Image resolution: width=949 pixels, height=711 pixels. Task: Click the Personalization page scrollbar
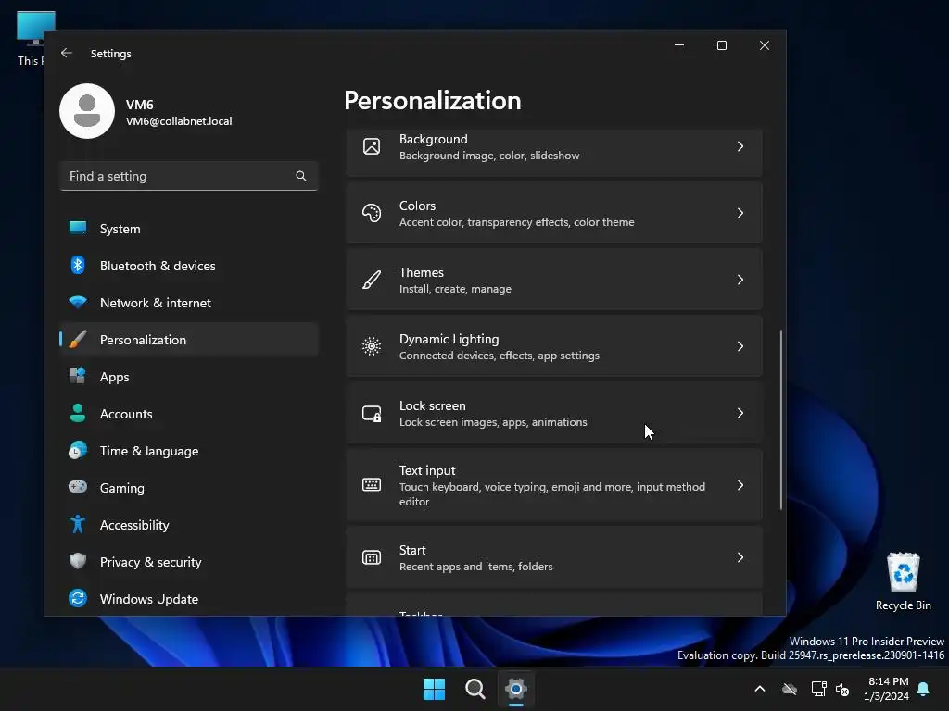coord(780,419)
